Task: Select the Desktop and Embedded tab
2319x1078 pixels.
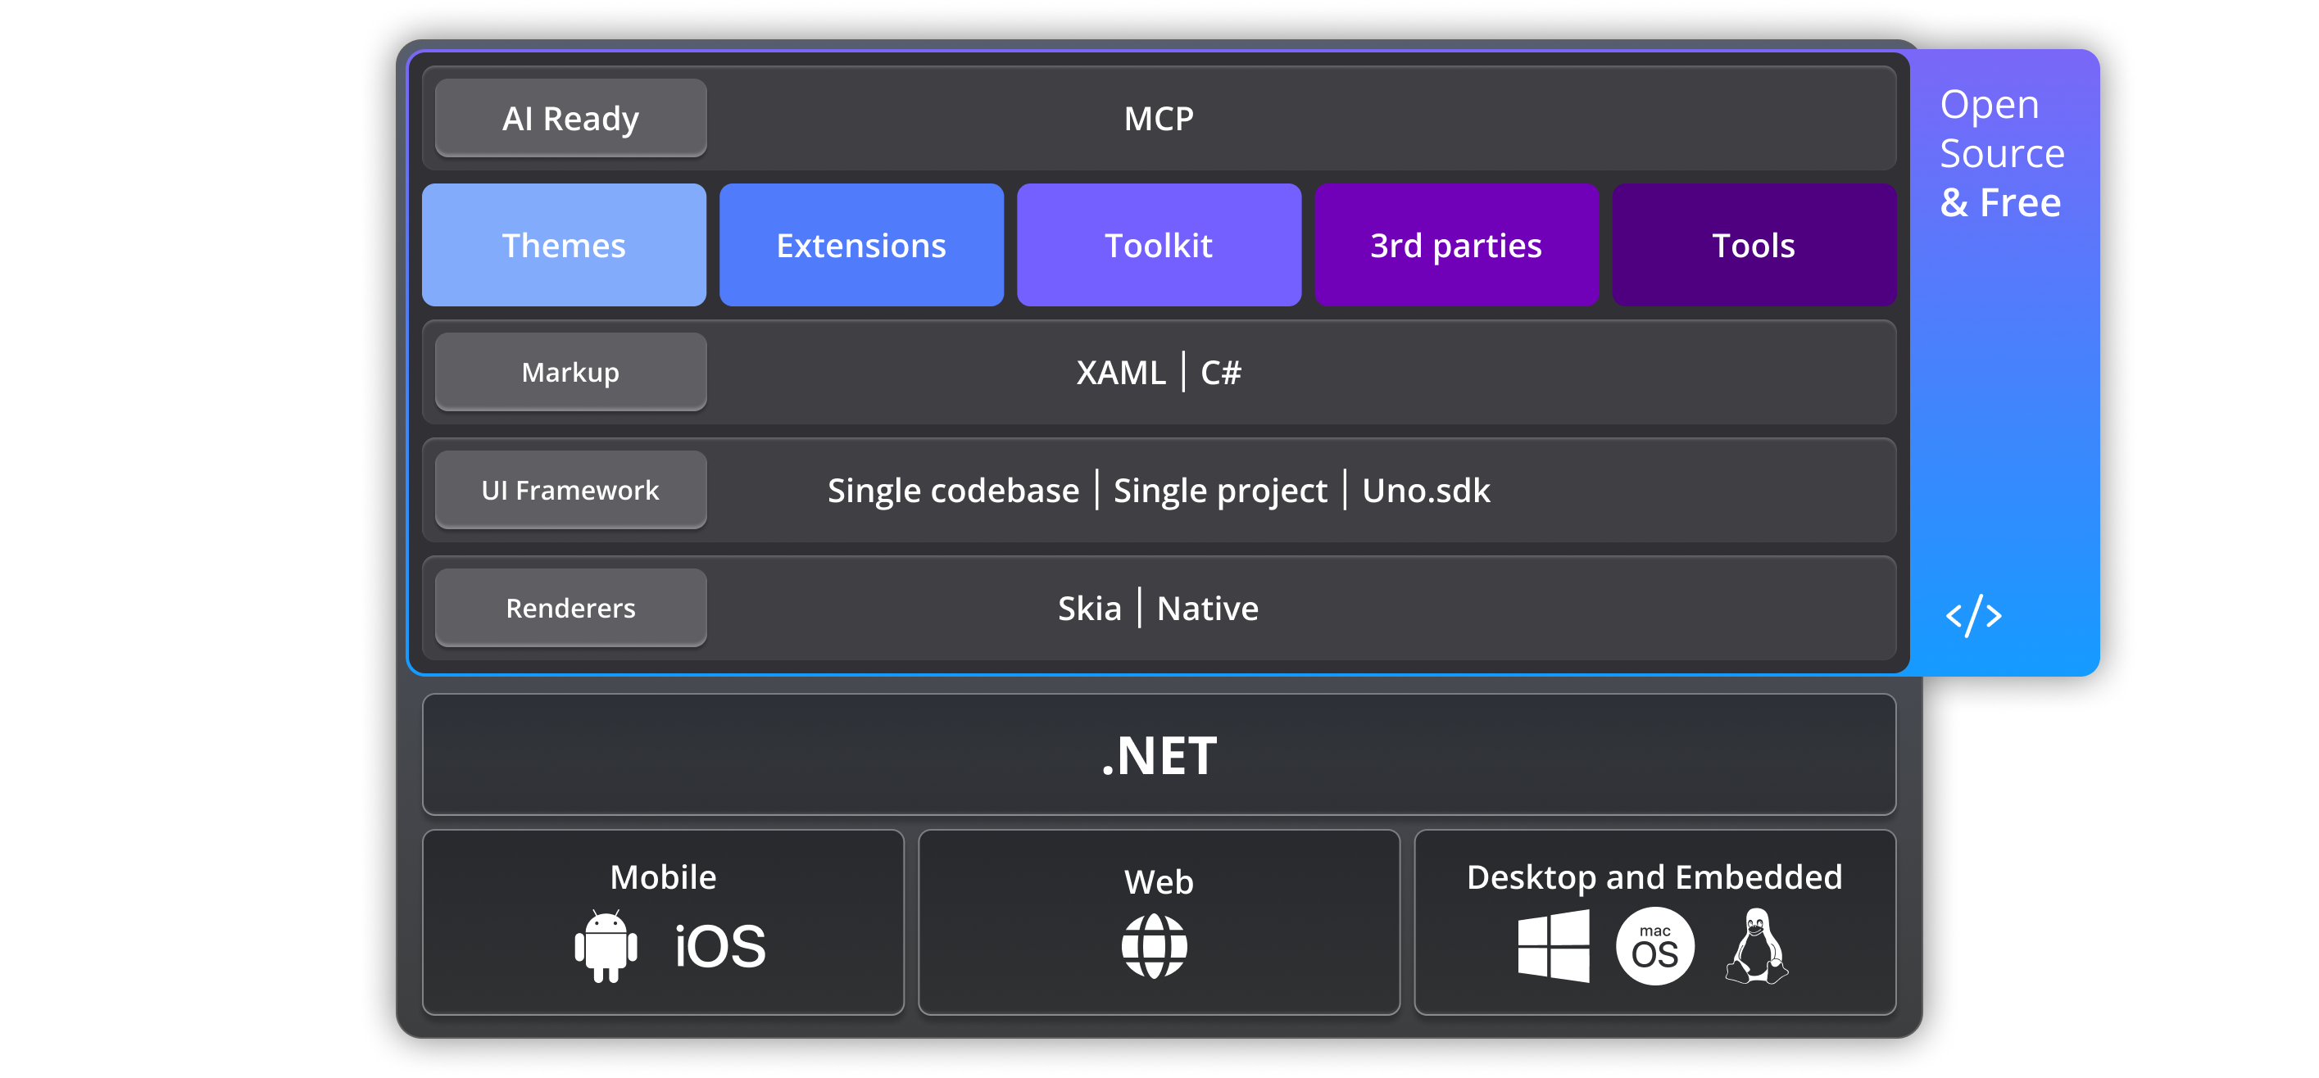Action: [x=1654, y=876]
